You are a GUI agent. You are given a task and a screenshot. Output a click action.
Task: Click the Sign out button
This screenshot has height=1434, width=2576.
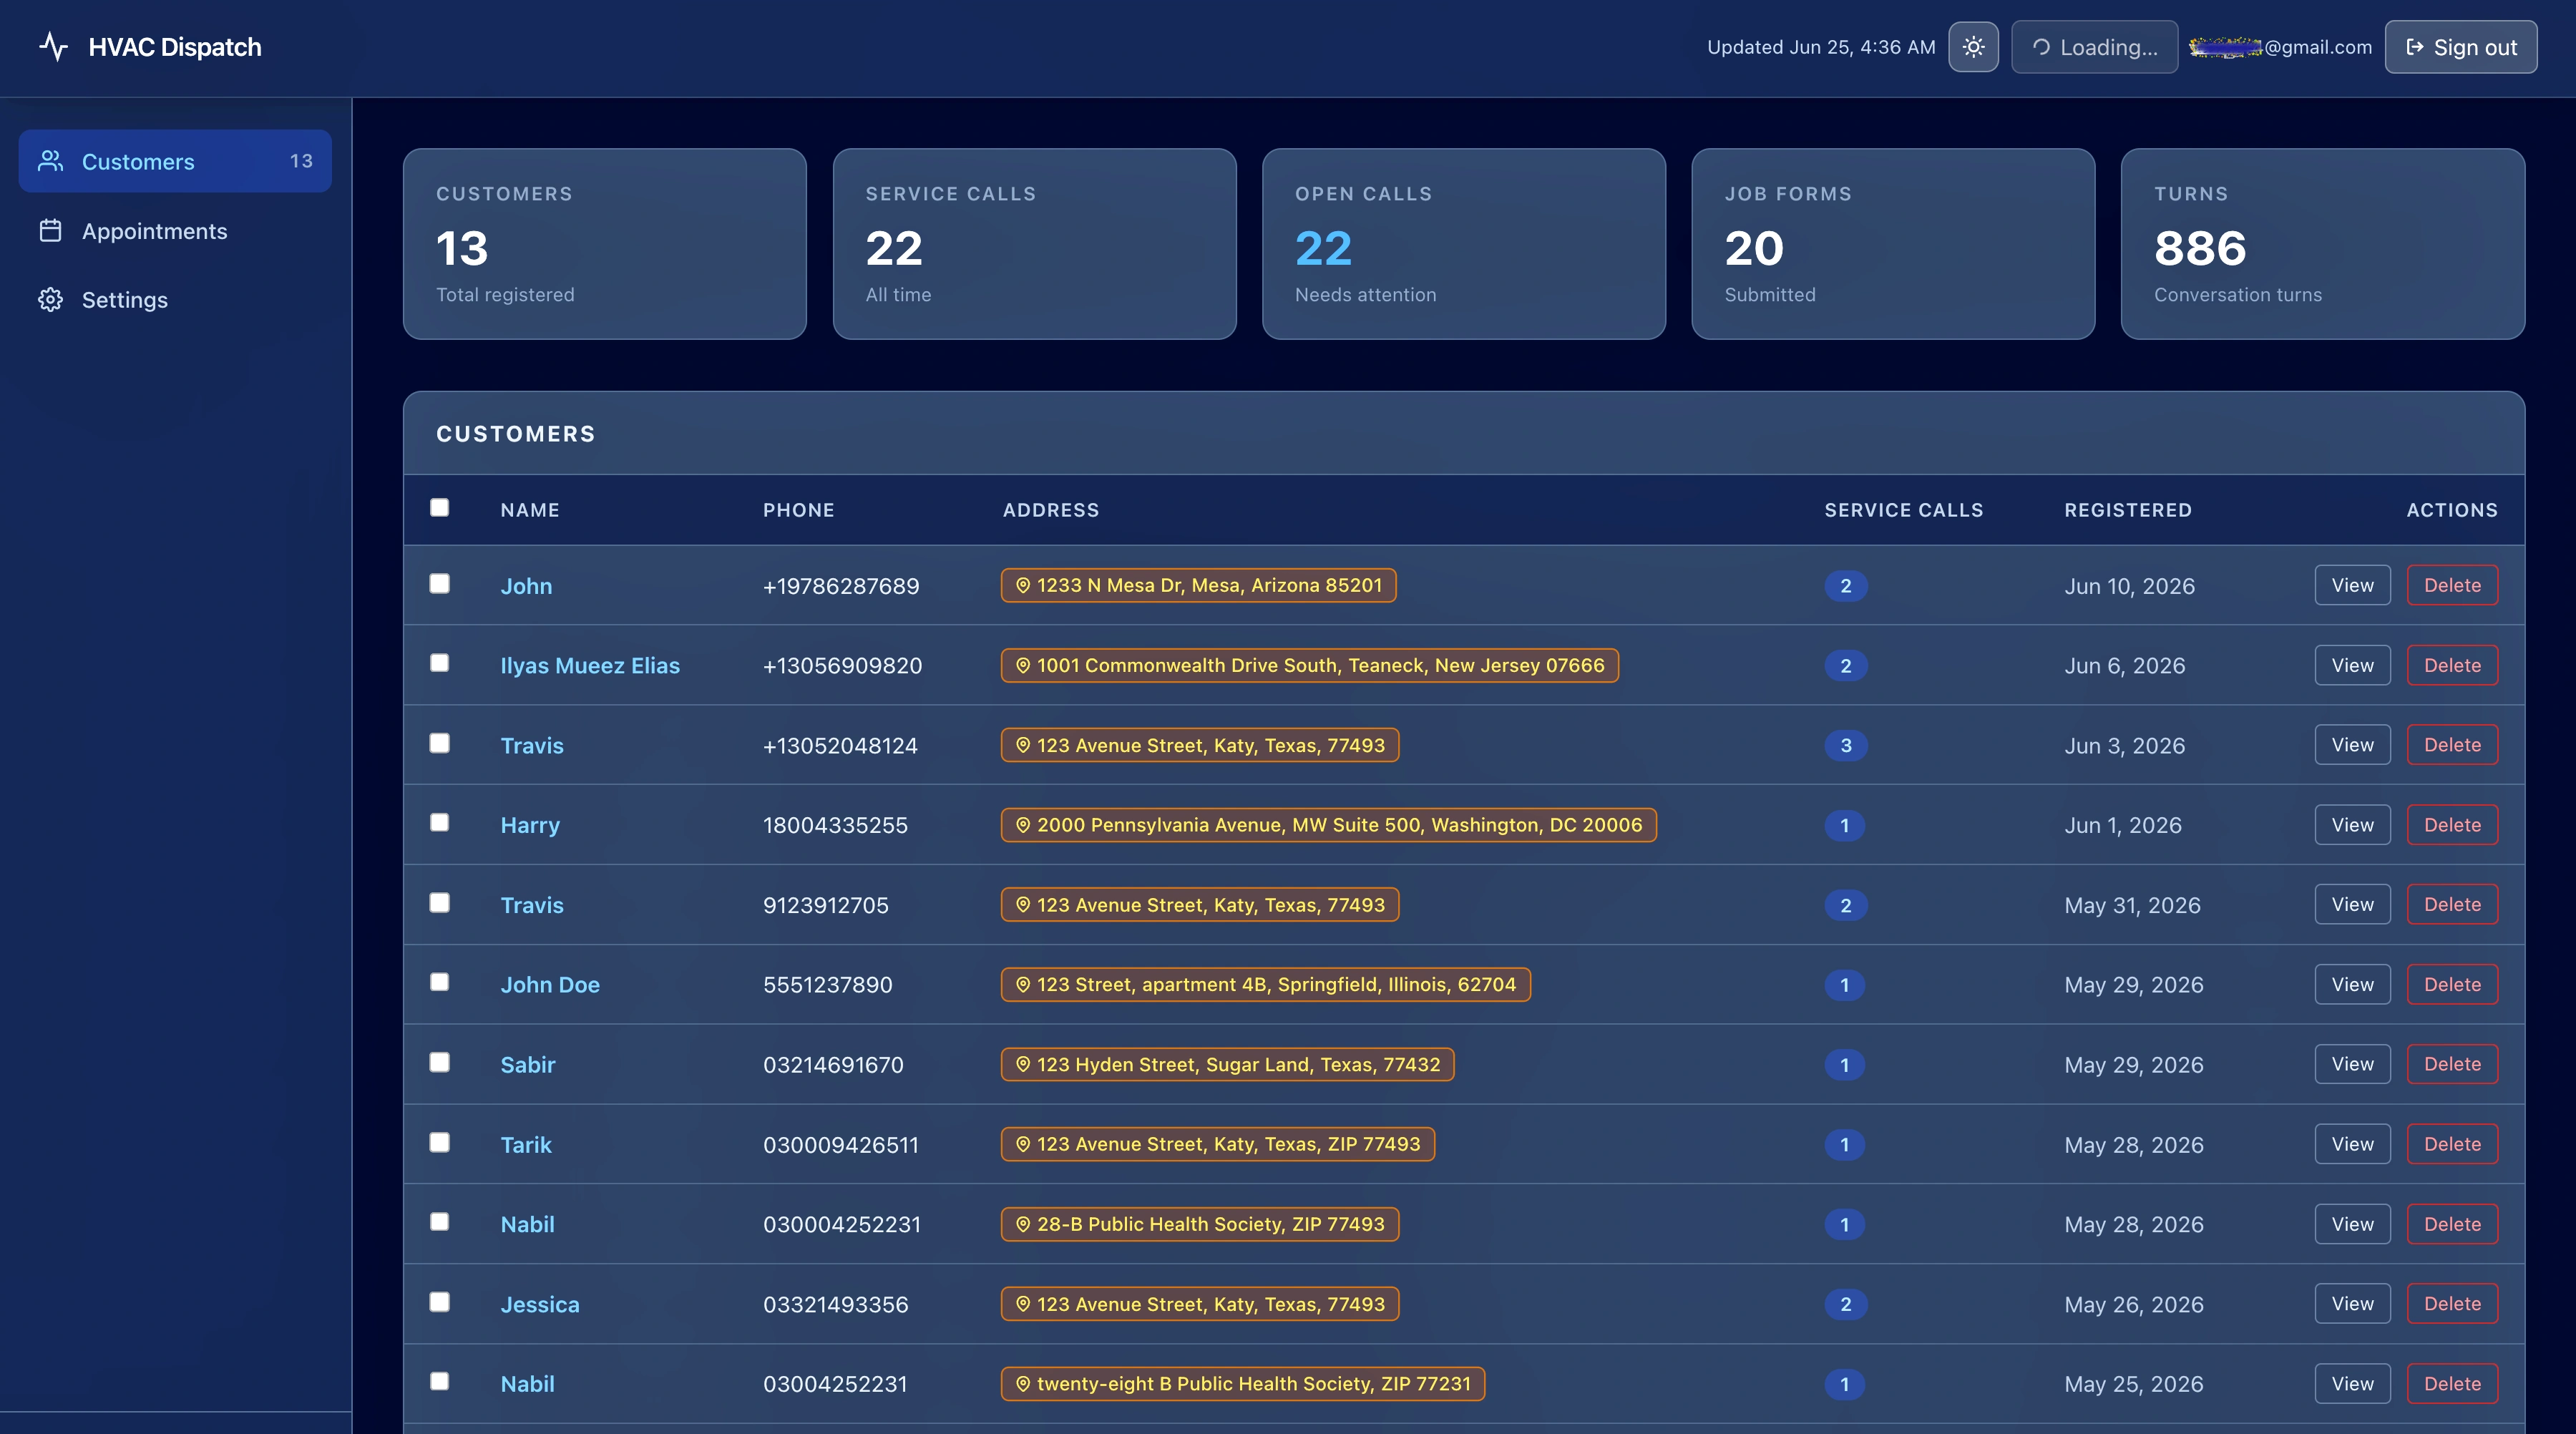pos(2460,47)
